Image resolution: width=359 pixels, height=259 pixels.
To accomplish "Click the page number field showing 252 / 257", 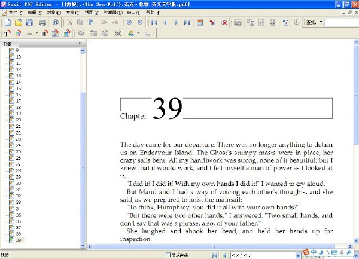I will pos(263,255).
